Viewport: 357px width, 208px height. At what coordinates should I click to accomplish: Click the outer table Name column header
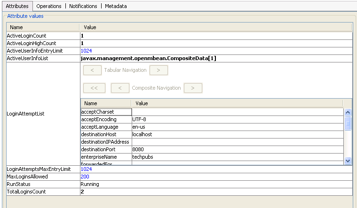(x=42, y=27)
